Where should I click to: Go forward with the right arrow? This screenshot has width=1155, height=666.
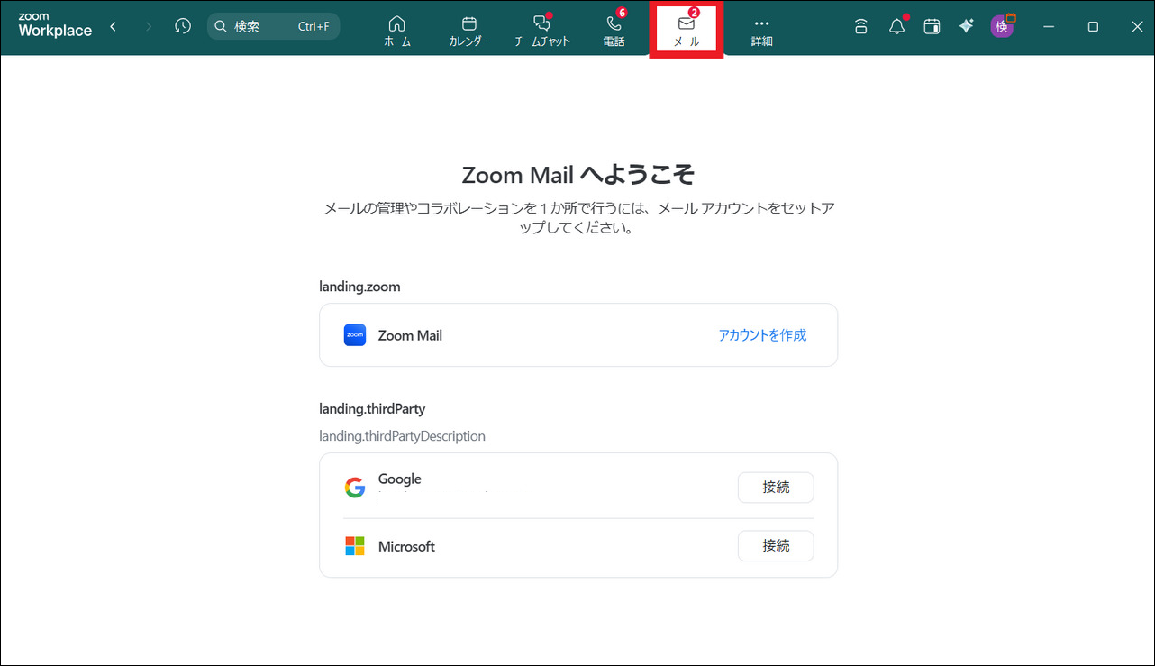[x=149, y=27]
